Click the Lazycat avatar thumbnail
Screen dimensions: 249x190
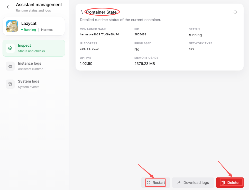click(x=12, y=26)
